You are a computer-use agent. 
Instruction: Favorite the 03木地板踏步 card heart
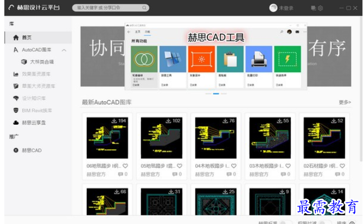pos(288,166)
